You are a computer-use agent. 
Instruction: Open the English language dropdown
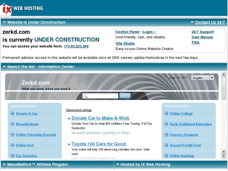point(203,78)
